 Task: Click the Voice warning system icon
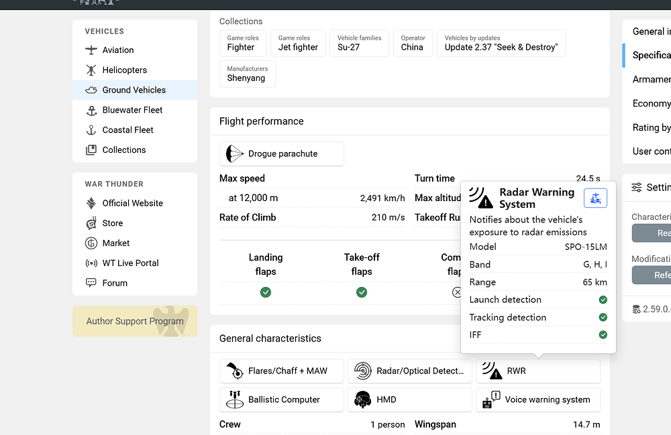coord(491,399)
